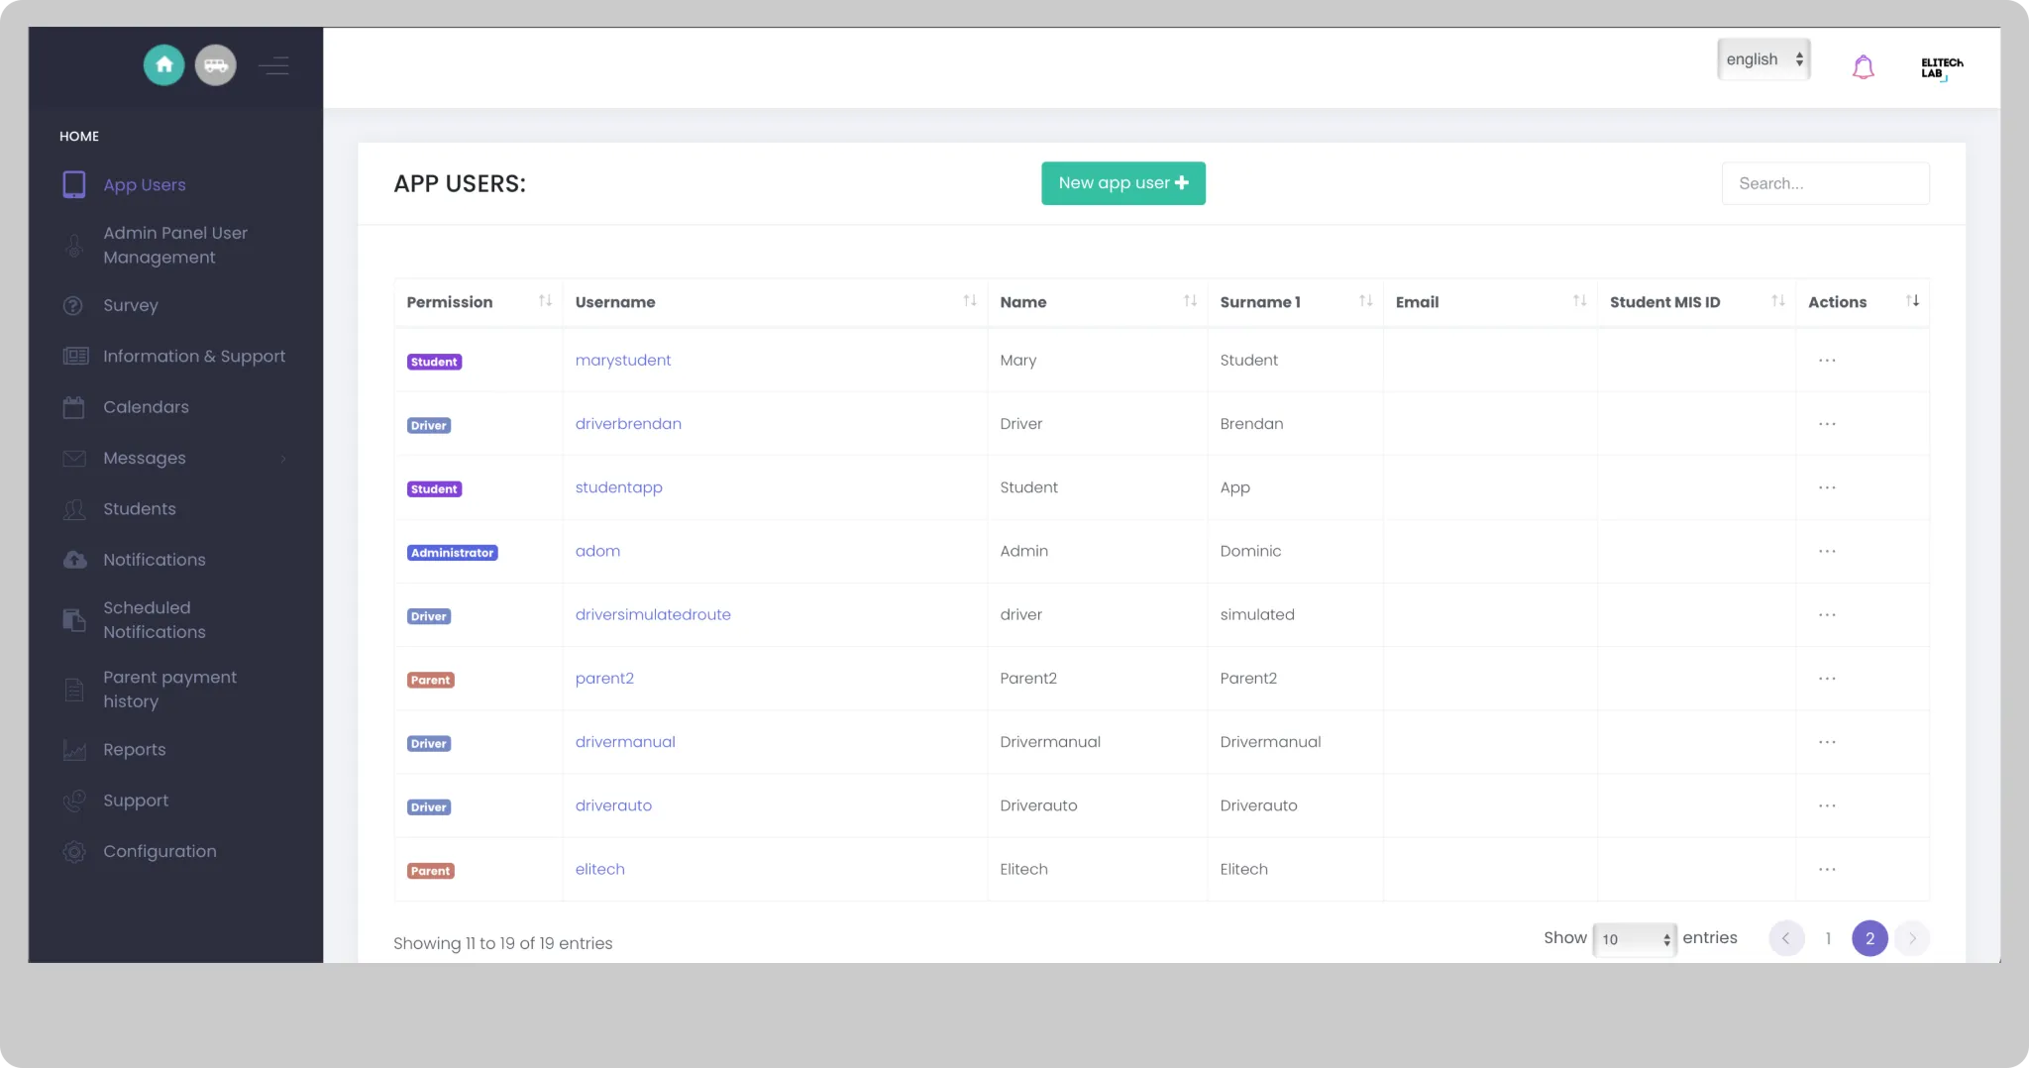Collapse sidebar with hamburger menu icon
This screenshot has width=2029, height=1068.
pyautogui.click(x=273, y=66)
